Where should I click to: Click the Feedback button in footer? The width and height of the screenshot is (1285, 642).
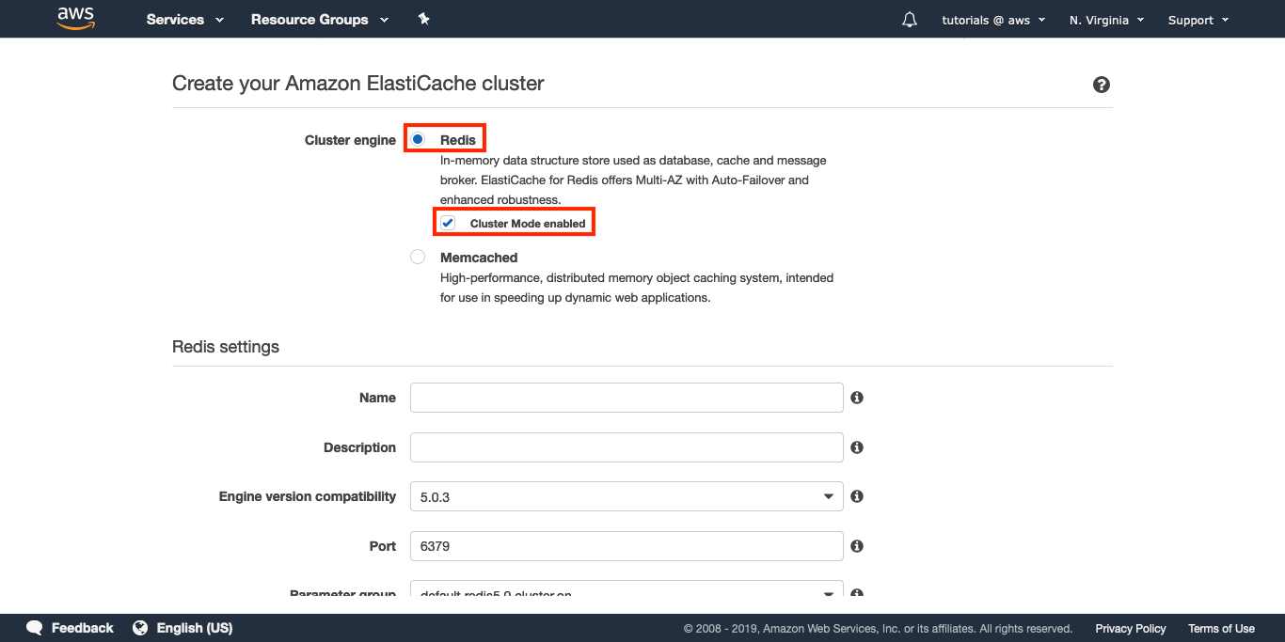point(71,628)
